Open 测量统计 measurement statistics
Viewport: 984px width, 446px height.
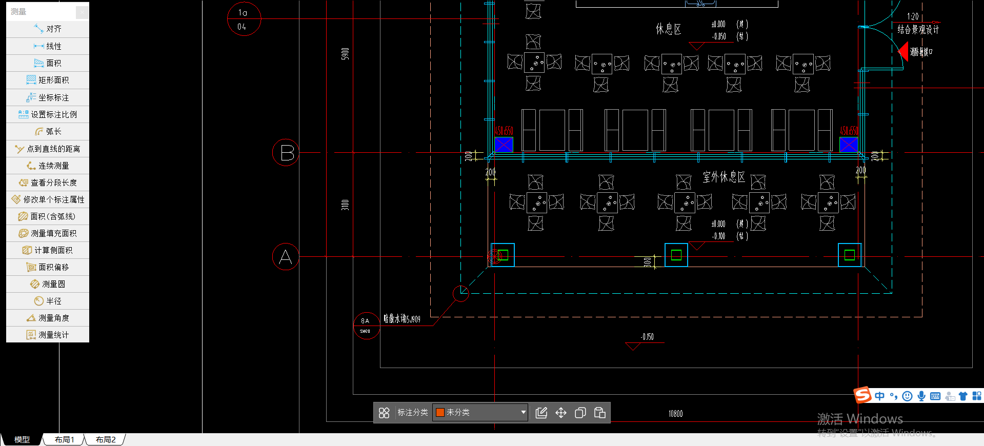click(x=48, y=335)
